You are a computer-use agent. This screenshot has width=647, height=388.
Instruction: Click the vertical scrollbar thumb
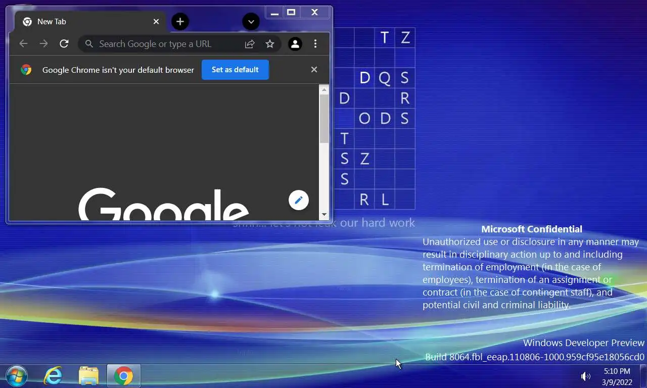pos(325,118)
